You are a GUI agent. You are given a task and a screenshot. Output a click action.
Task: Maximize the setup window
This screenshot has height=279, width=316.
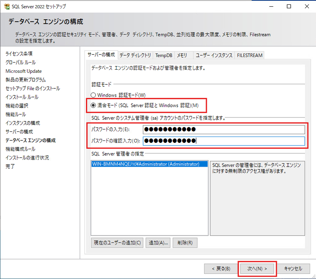289,6
